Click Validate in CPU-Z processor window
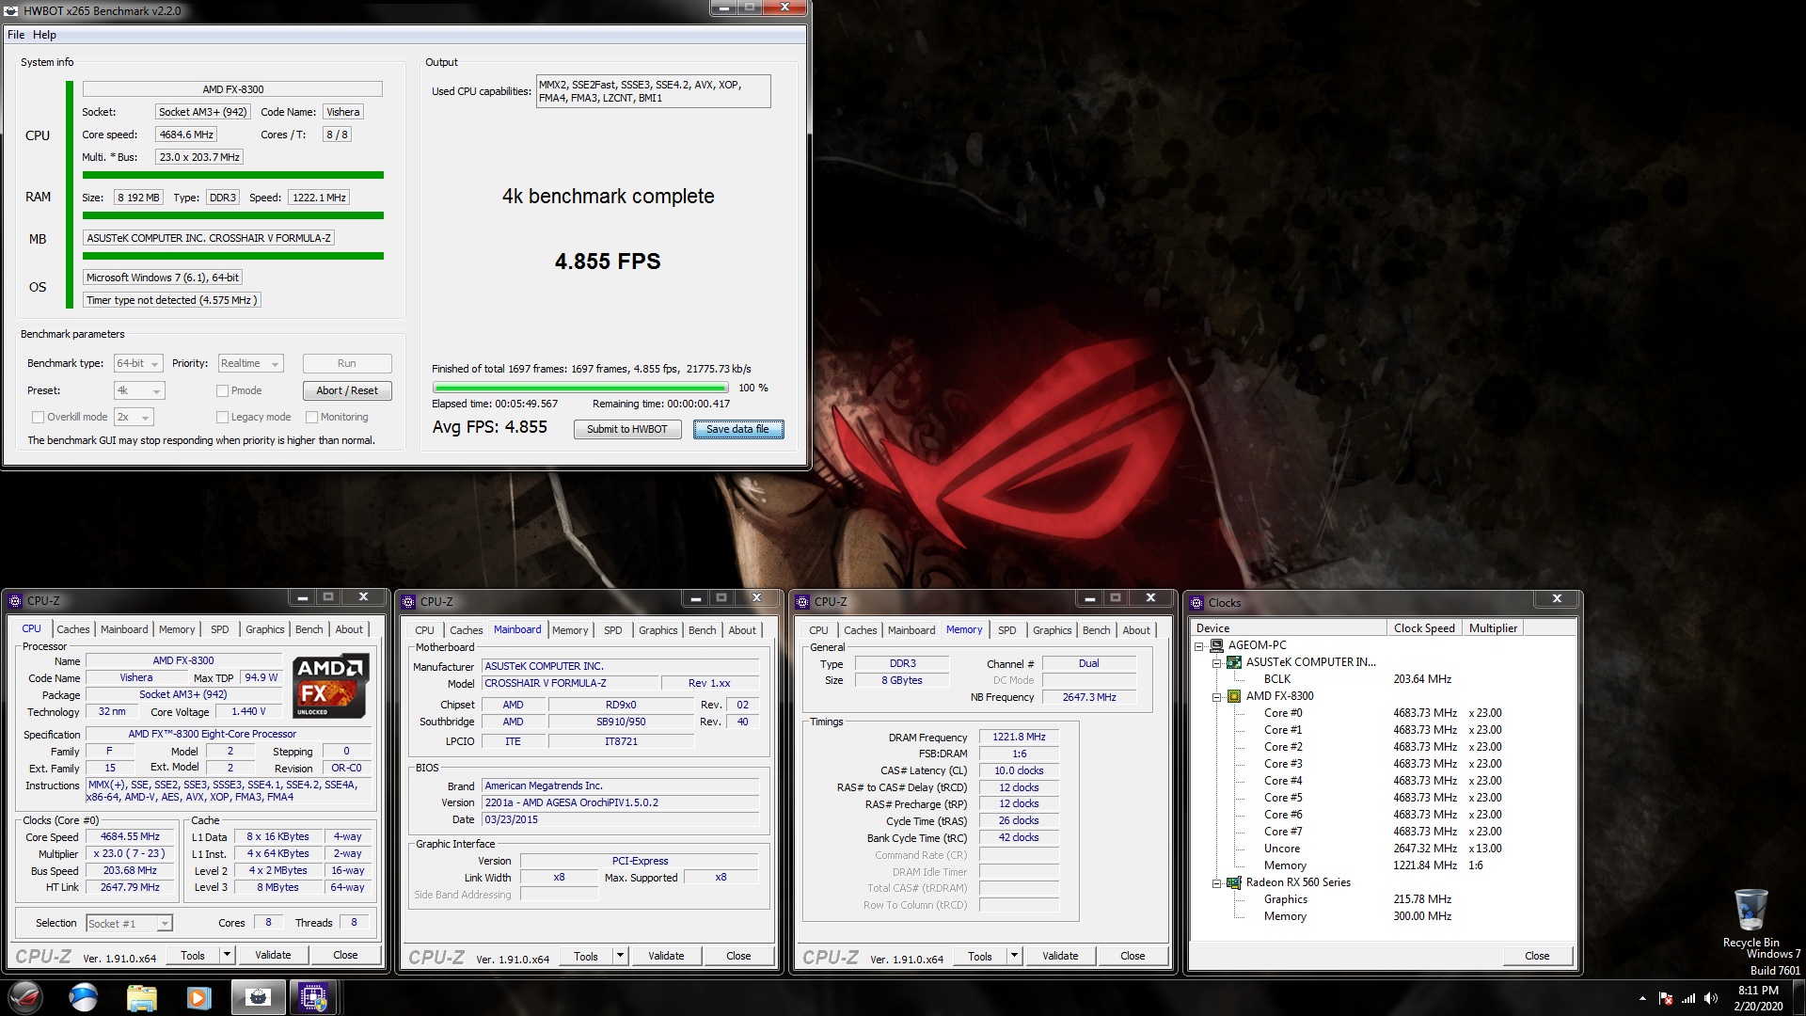 point(273,955)
